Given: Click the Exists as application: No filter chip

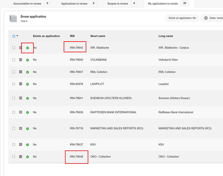Looking at the screenshot, I should (182, 18).
